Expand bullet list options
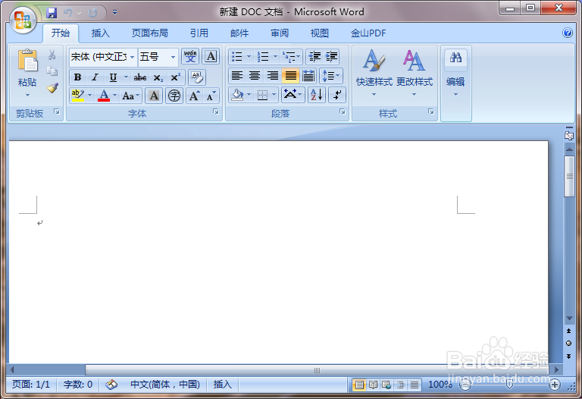The image size is (582, 399). [x=249, y=56]
